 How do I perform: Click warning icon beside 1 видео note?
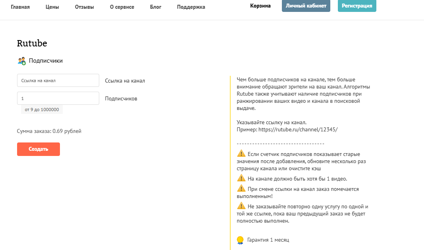coord(241,178)
